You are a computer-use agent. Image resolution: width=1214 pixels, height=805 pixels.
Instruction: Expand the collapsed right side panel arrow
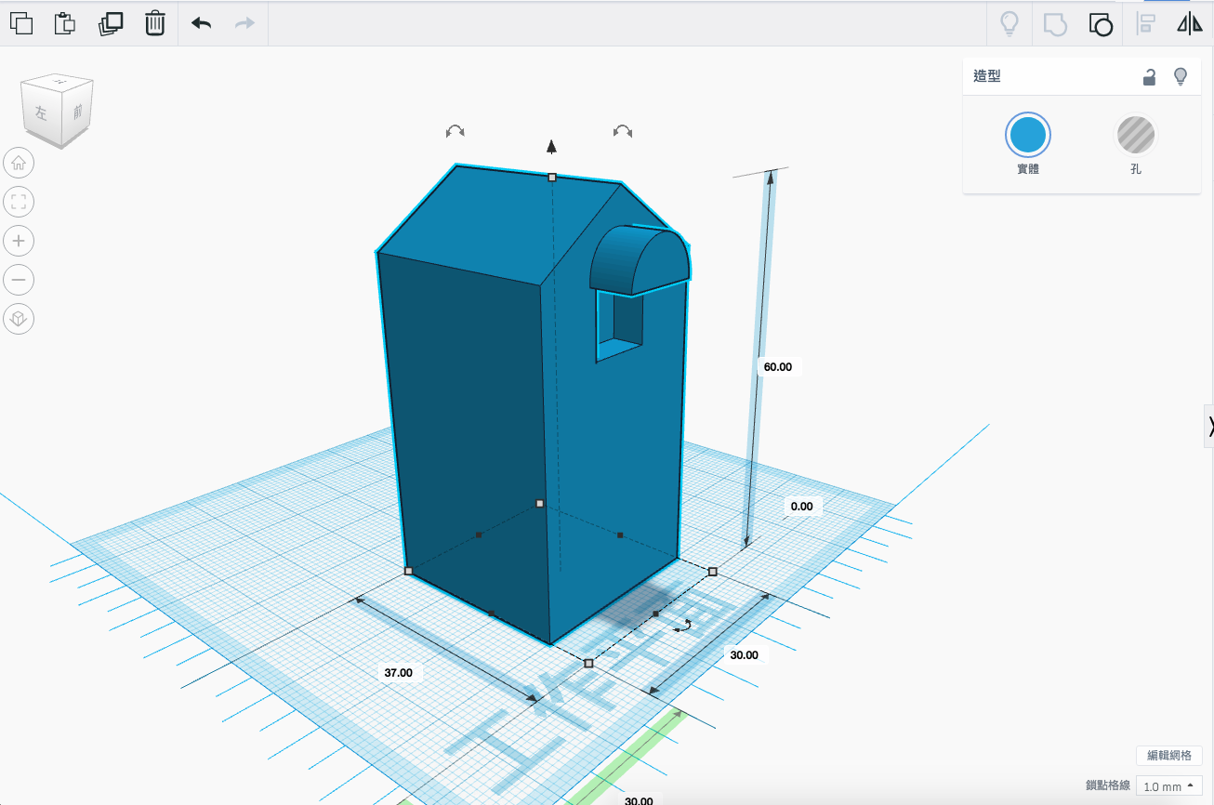1209,427
